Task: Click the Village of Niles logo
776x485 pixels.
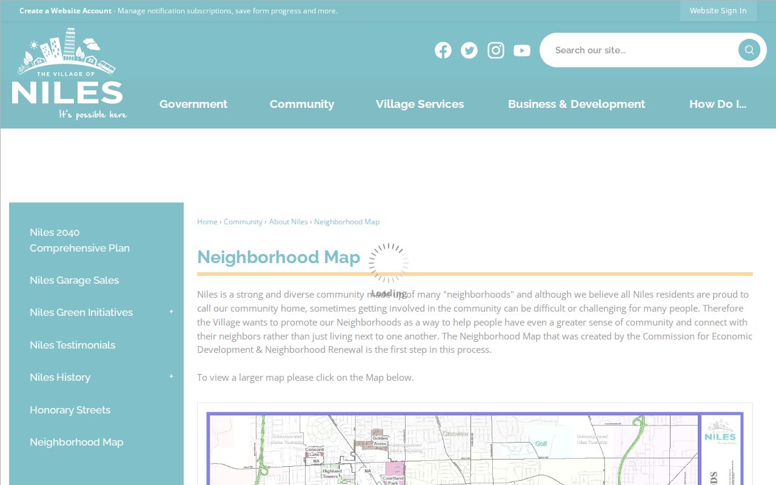Action: coord(69,73)
